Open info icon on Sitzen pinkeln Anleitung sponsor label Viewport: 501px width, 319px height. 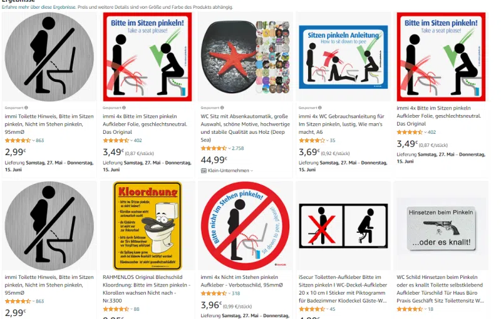point(320,108)
